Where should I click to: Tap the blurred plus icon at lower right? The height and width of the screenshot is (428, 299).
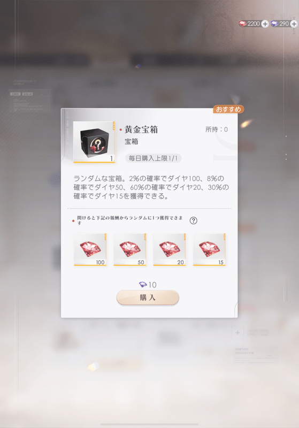coord(237,332)
